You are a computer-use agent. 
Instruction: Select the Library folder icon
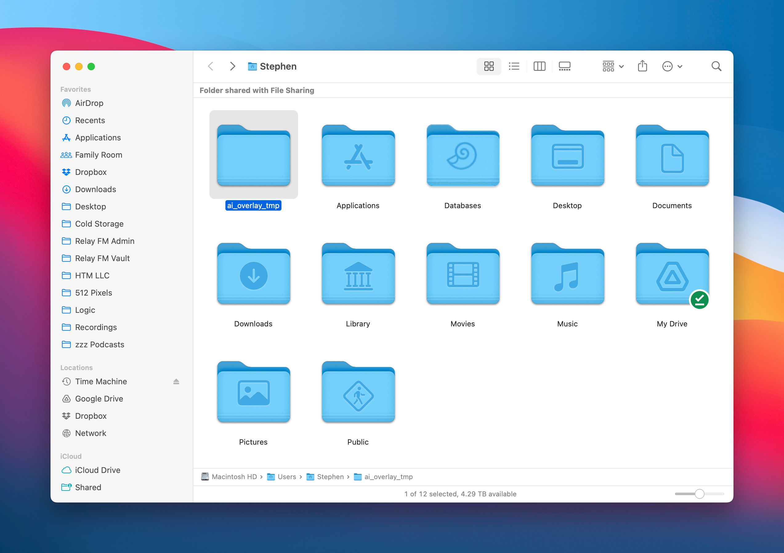pyautogui.click(x=358, y=273)
